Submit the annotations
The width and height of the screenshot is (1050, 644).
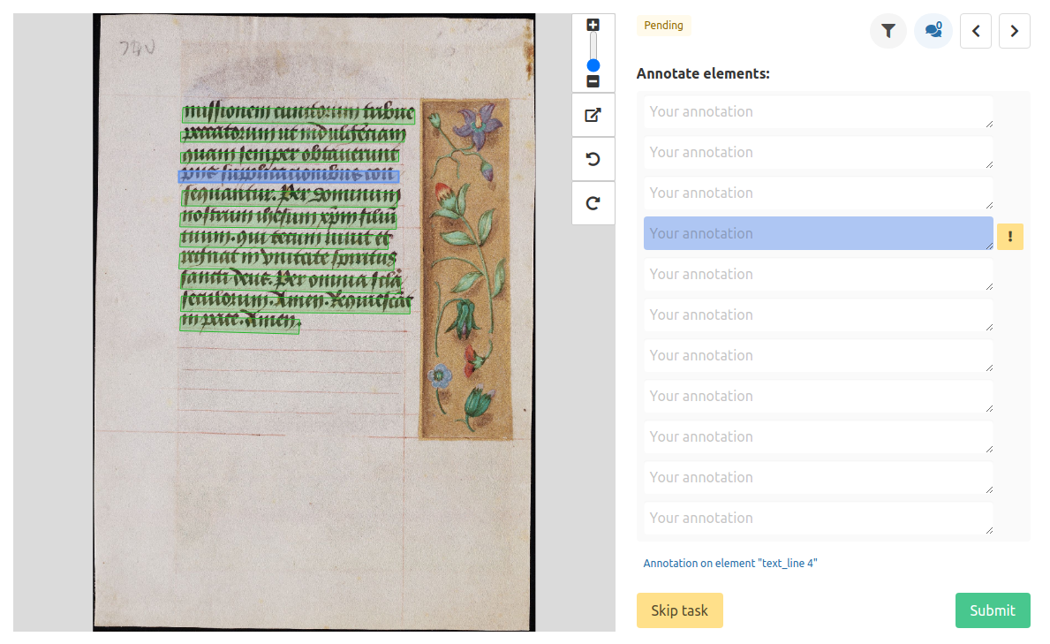(x=993, y=610)
